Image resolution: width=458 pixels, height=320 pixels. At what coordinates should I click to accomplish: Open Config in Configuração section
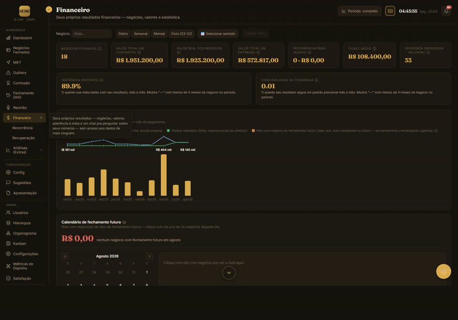[x=24, y=172]
